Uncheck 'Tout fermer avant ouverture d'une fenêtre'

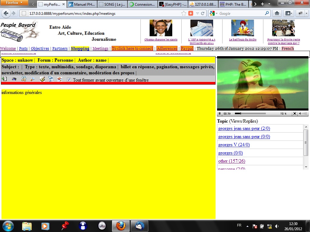coord(69,80)
